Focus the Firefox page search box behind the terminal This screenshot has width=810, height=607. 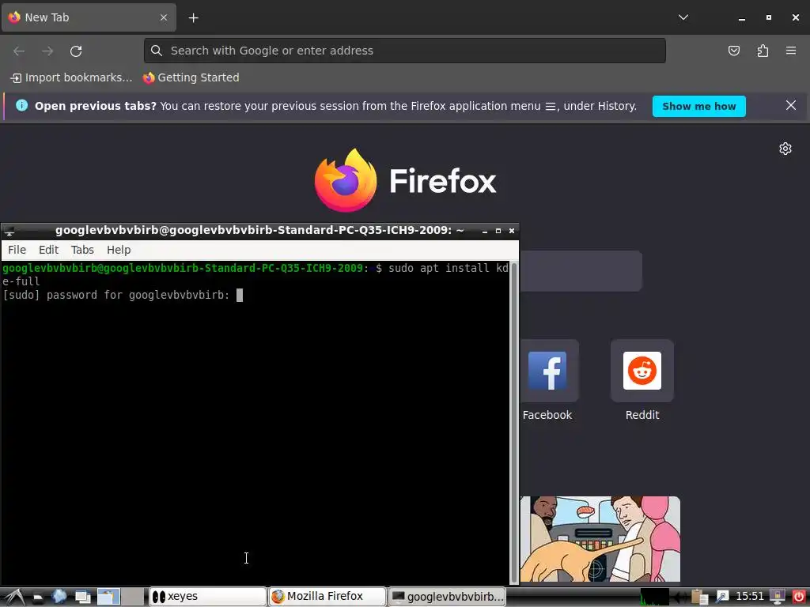(x=581, y=271)
